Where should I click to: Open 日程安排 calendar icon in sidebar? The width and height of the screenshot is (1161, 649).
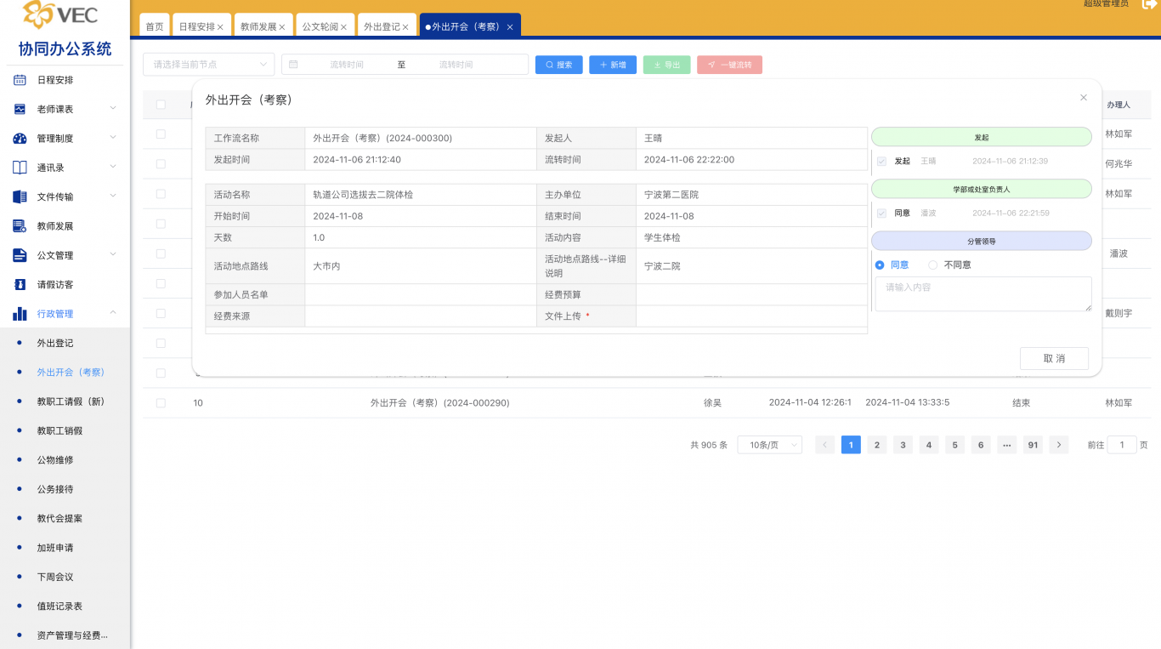point(20,80)
